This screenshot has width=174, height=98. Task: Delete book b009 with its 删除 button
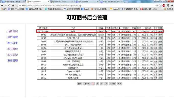pyautogui.click(x=160, y=61)
